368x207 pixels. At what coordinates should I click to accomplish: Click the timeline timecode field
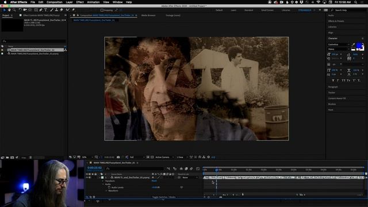tap(94, 168)
